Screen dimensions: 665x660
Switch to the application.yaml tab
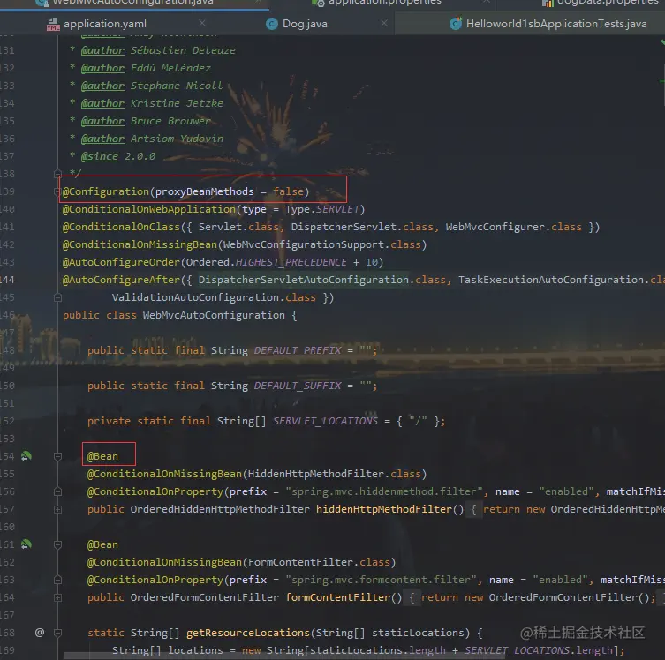[x=105, y=24]
